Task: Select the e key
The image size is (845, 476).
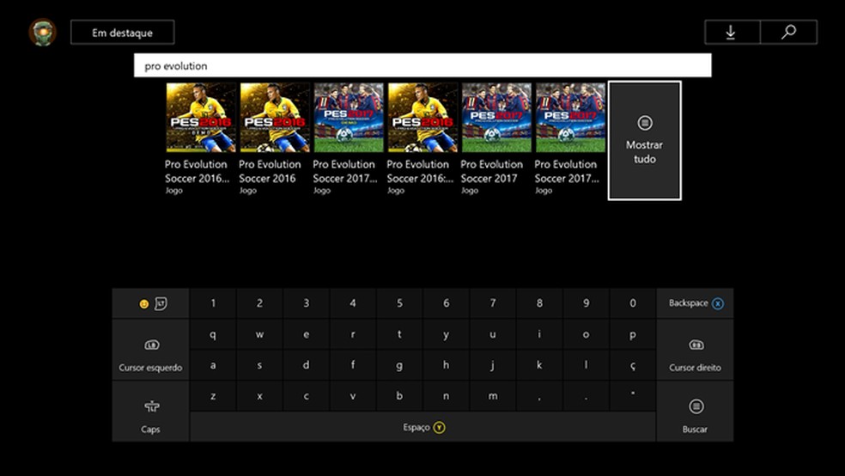Action: pos(306,335)
